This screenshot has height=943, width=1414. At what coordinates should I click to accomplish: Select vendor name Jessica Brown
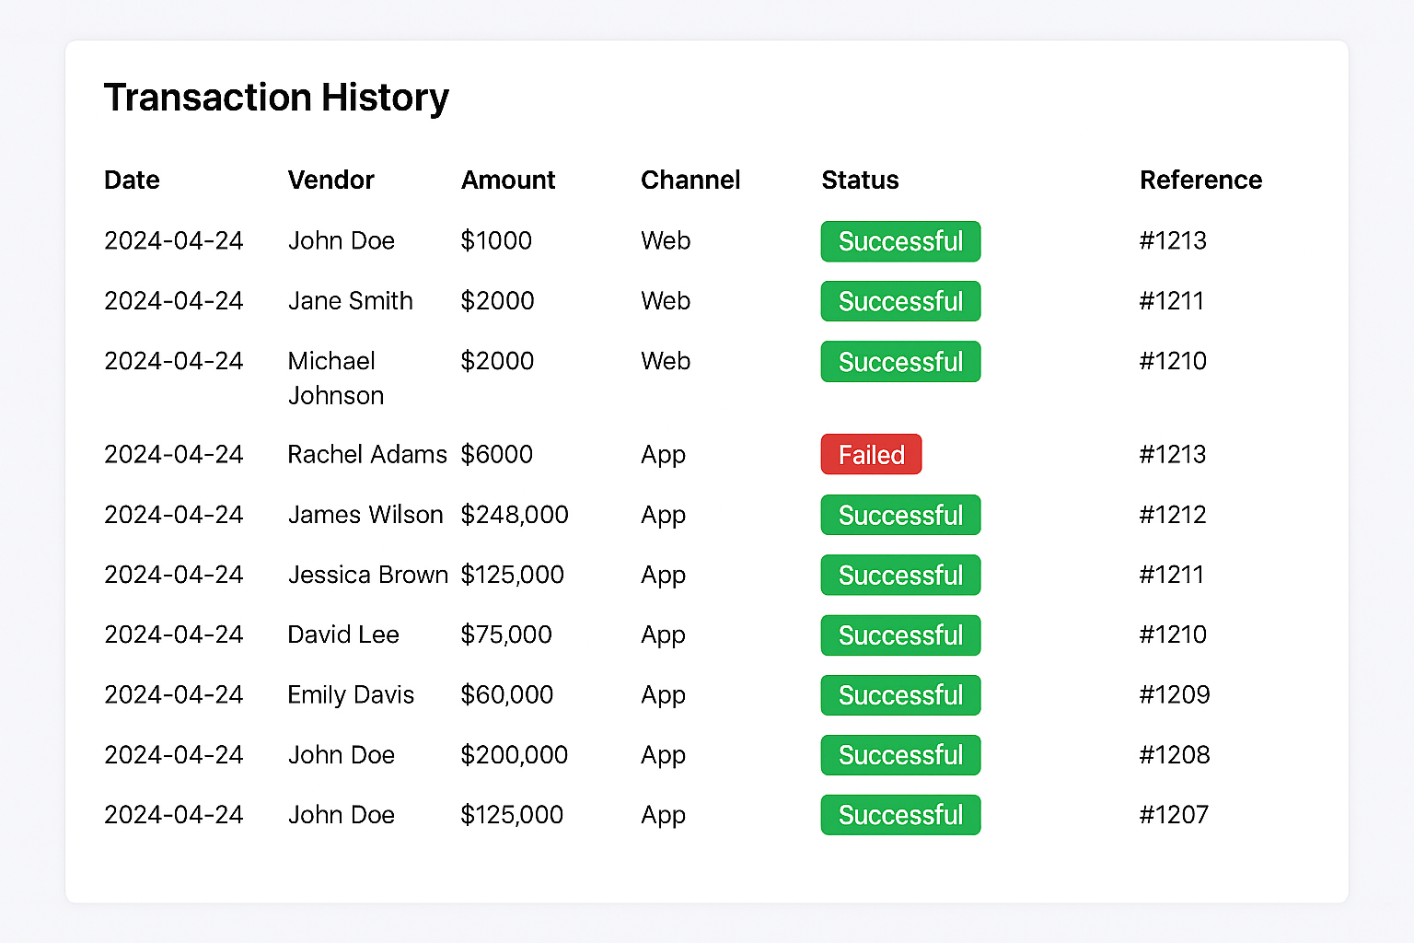pyautogui.click(x=367, y=575)
